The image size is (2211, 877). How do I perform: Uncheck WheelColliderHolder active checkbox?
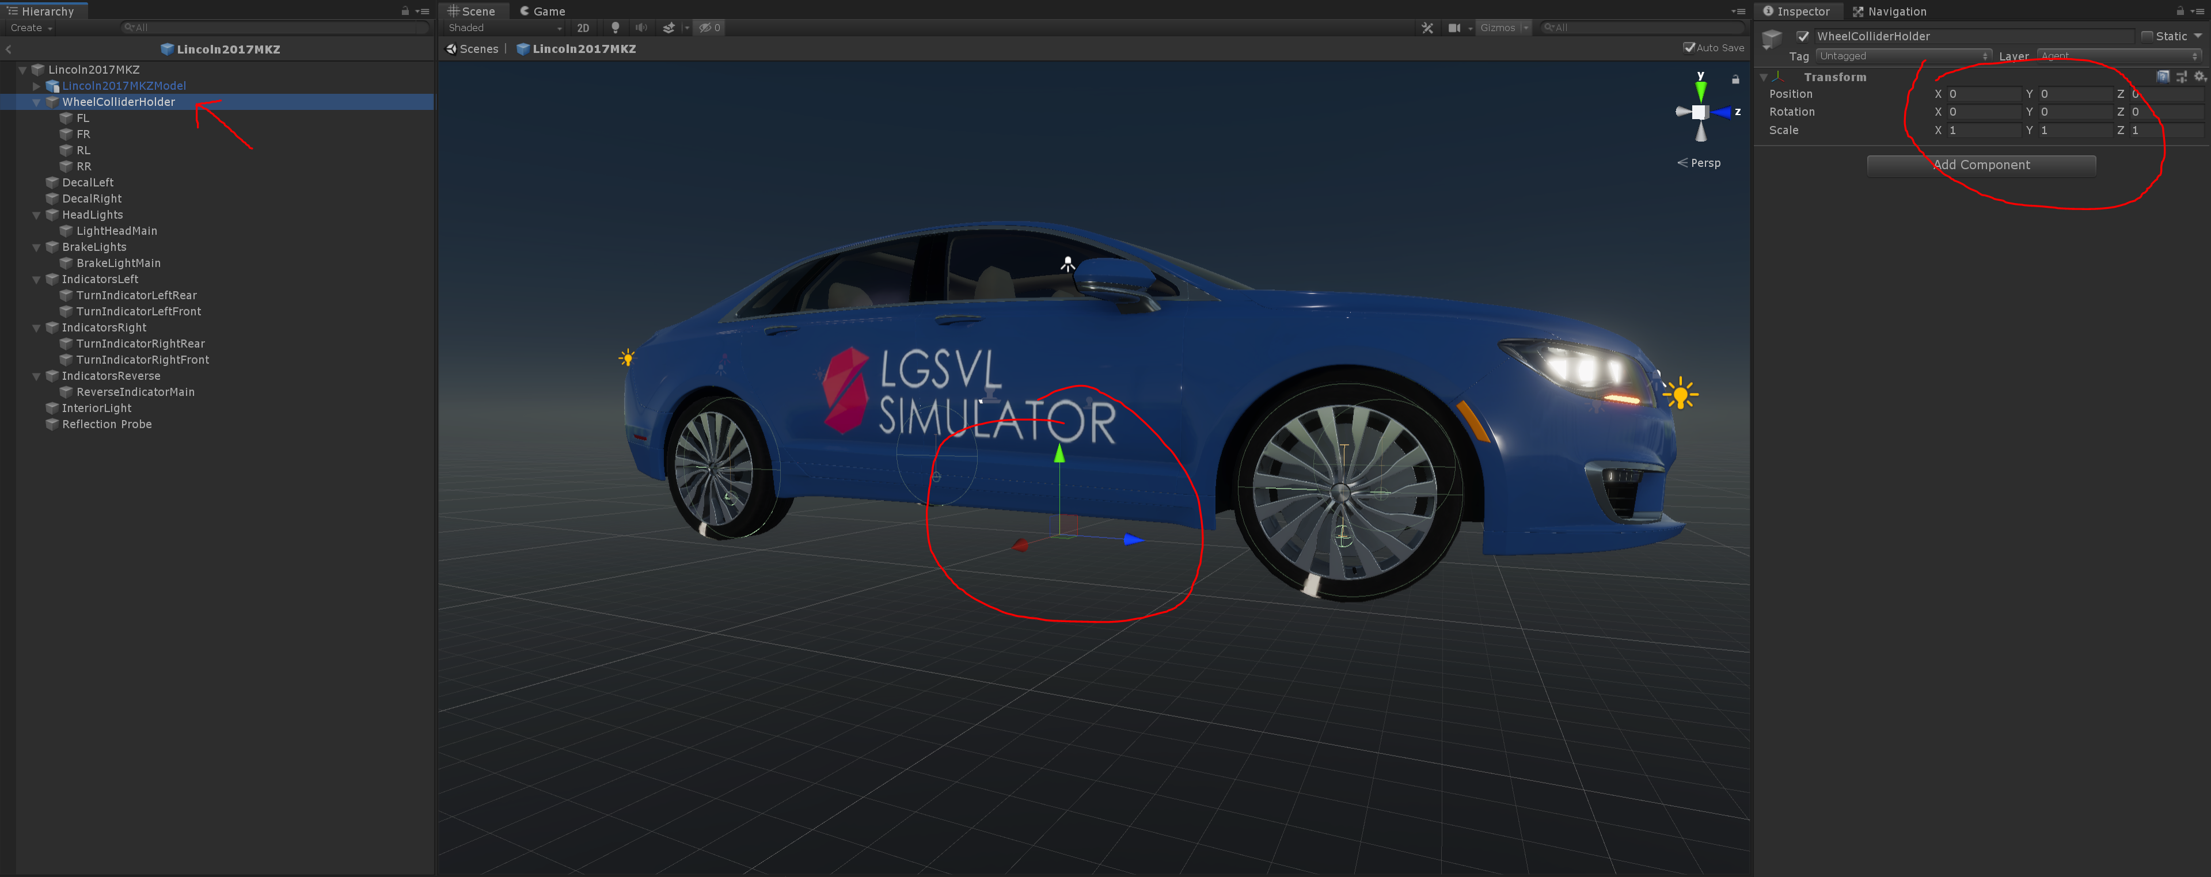[x=1802, y=36]
